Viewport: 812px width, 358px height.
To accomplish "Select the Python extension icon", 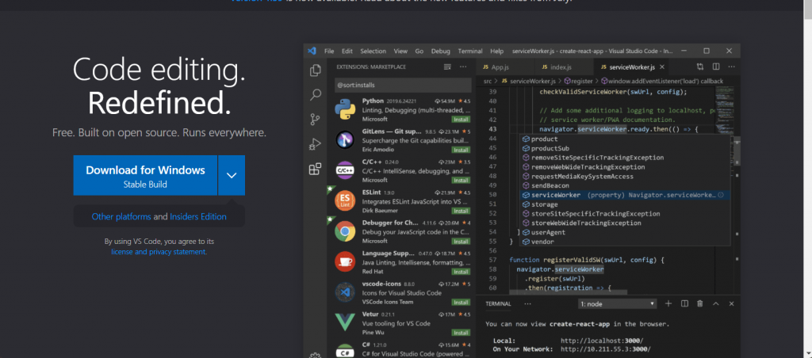I will pyautogui.click(x=344, y=109).
